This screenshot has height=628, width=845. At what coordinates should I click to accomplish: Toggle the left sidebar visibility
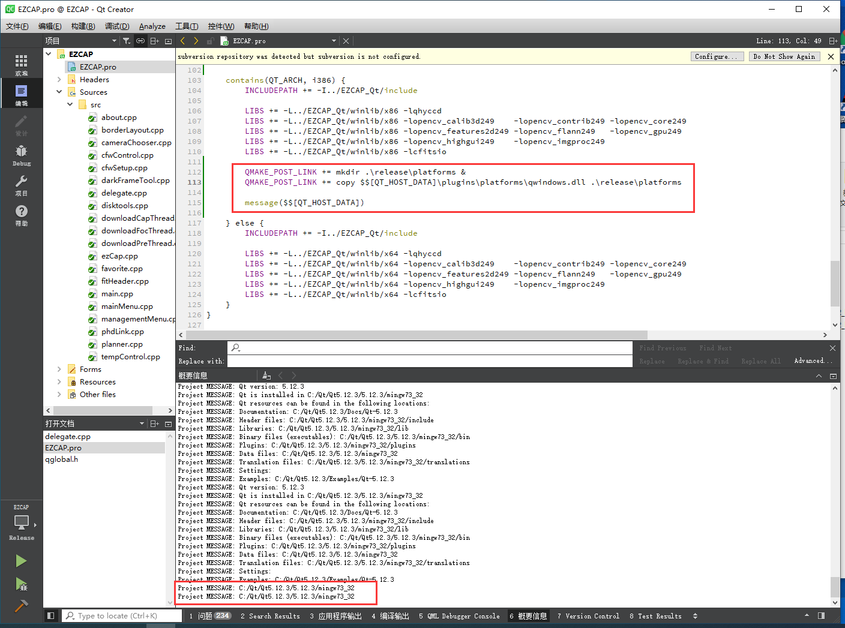(x=51, y=615)
